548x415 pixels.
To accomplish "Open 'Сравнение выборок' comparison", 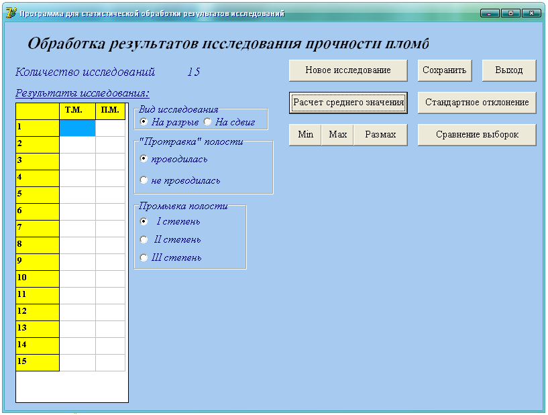I will pyautogui.click(x=477, y=135).
